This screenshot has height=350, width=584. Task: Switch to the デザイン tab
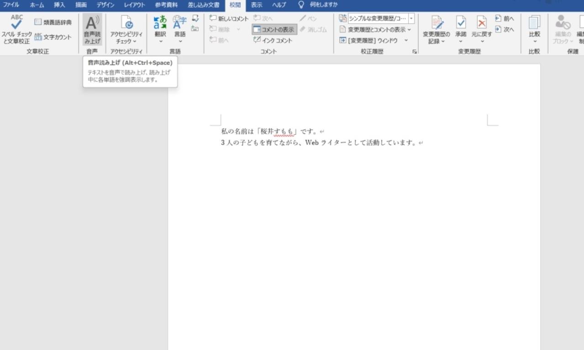coord(105,5)
